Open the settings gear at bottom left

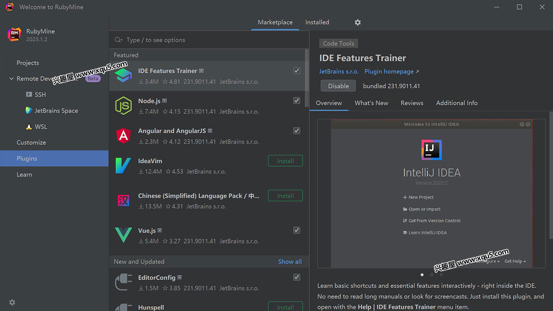point(12,302)
